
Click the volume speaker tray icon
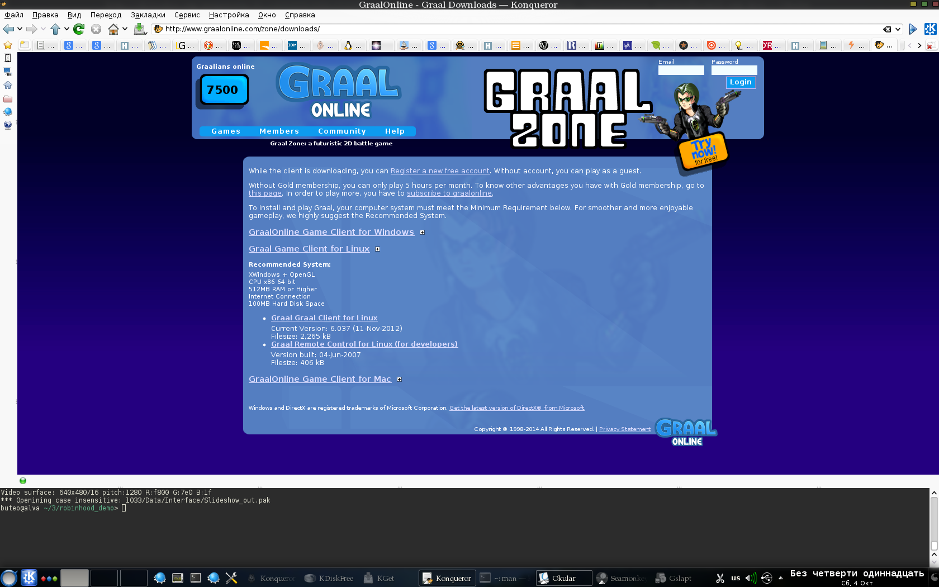(x=751, y=578)
